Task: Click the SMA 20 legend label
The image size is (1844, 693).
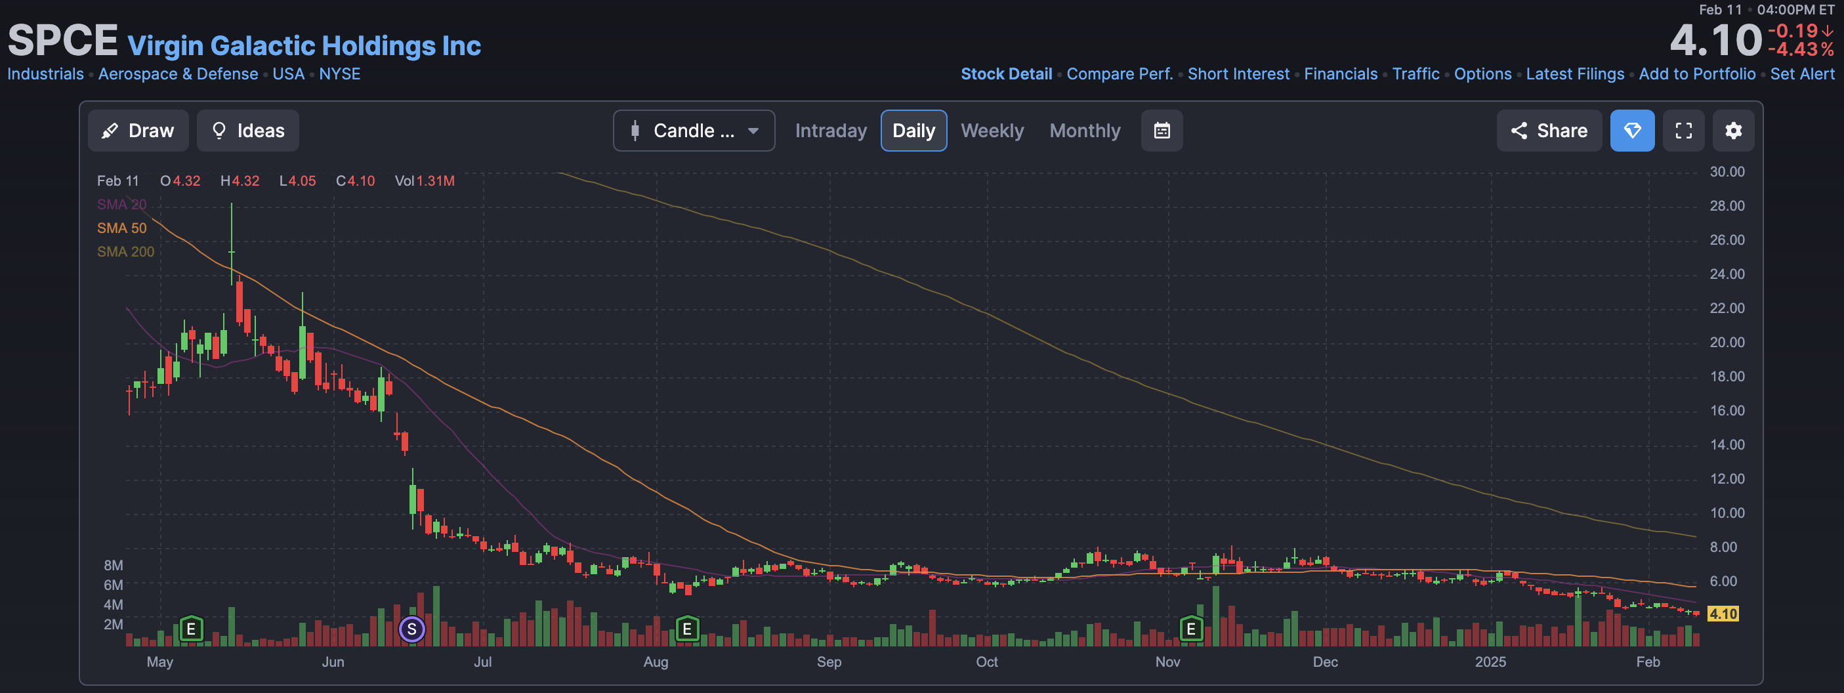Action: pyautogui.click(x=121, y=204)
